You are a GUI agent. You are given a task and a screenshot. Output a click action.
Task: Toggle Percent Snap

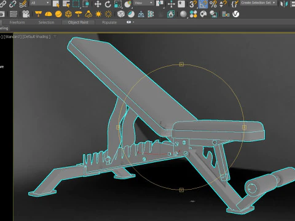pos(213,4)
